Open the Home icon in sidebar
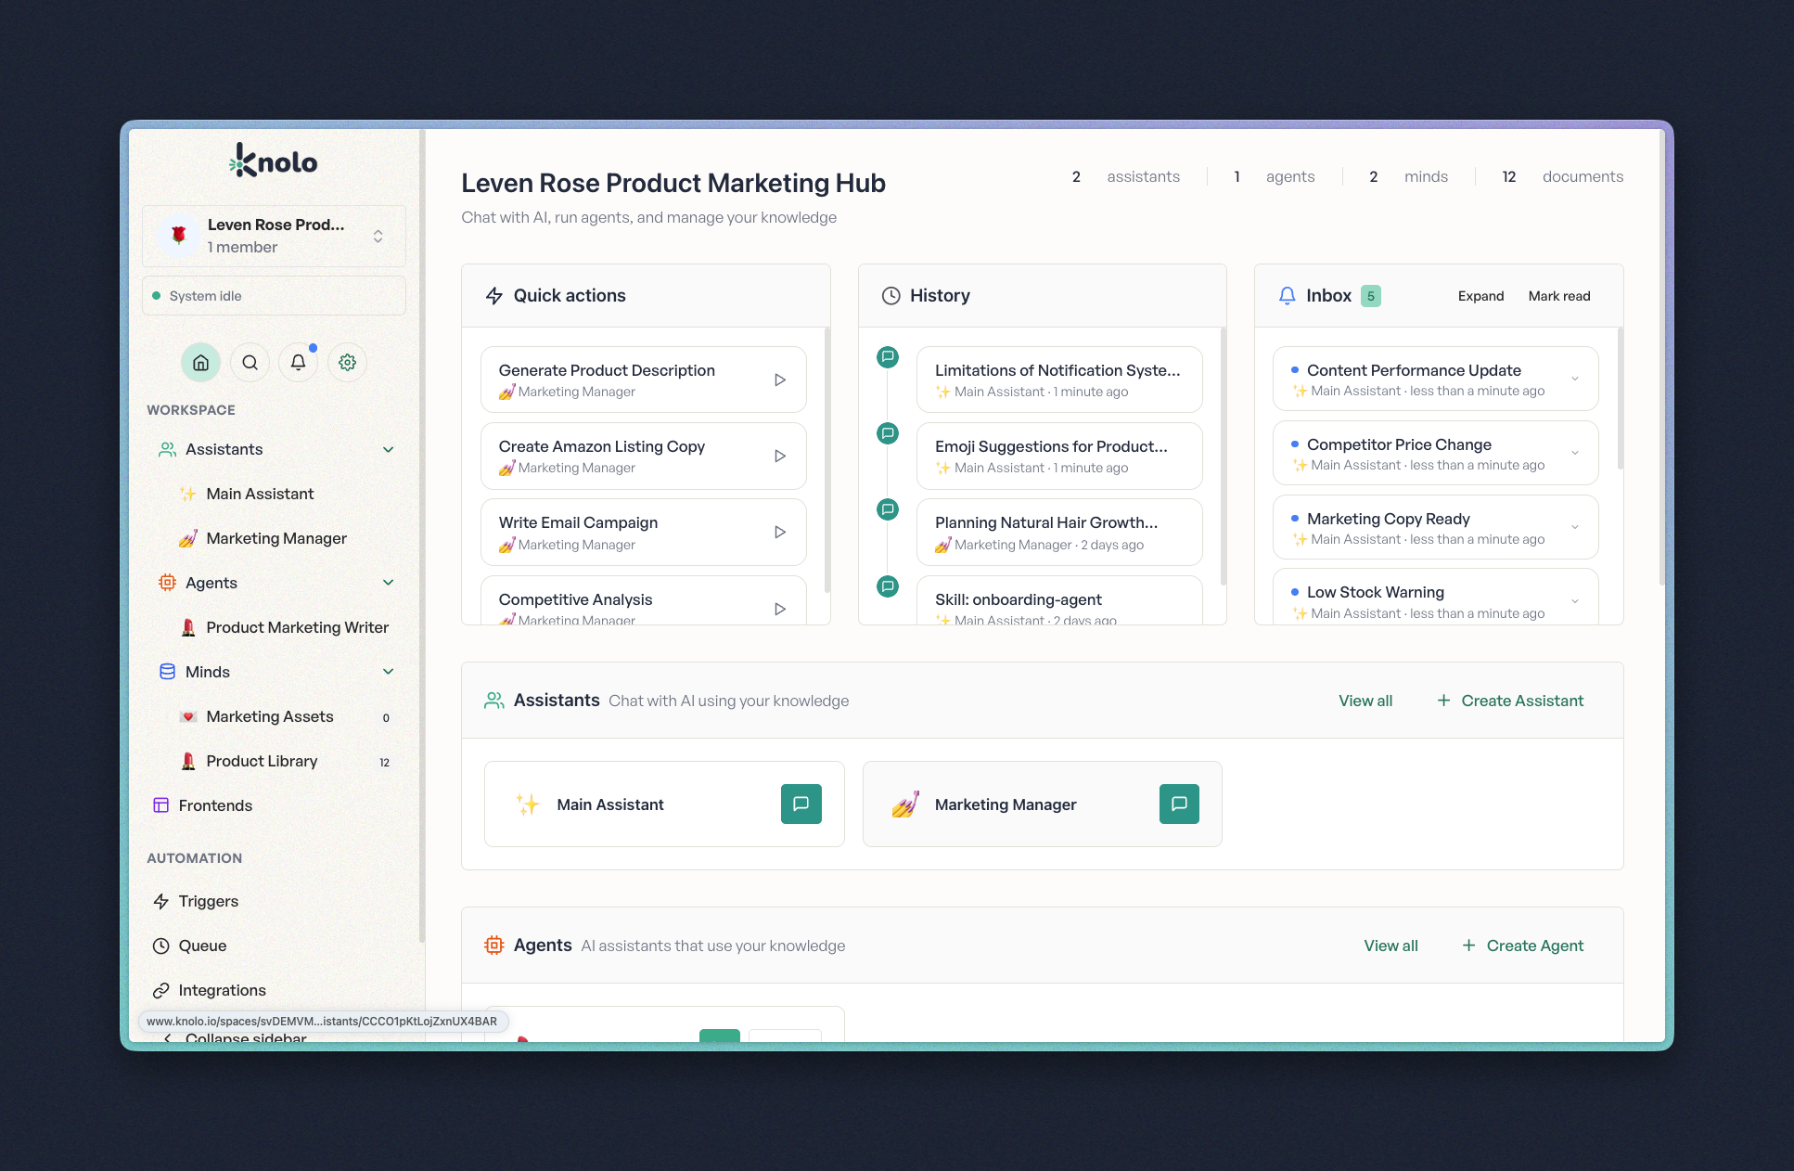1794x1171 pixels. (200, 363)
